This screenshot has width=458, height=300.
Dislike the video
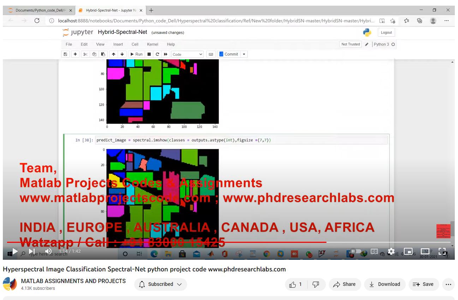pyautogui.click(x=316, y=284)
